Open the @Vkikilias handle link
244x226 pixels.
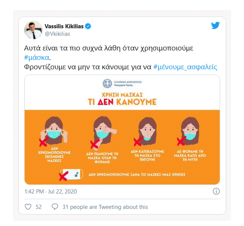tap(57, 34)
